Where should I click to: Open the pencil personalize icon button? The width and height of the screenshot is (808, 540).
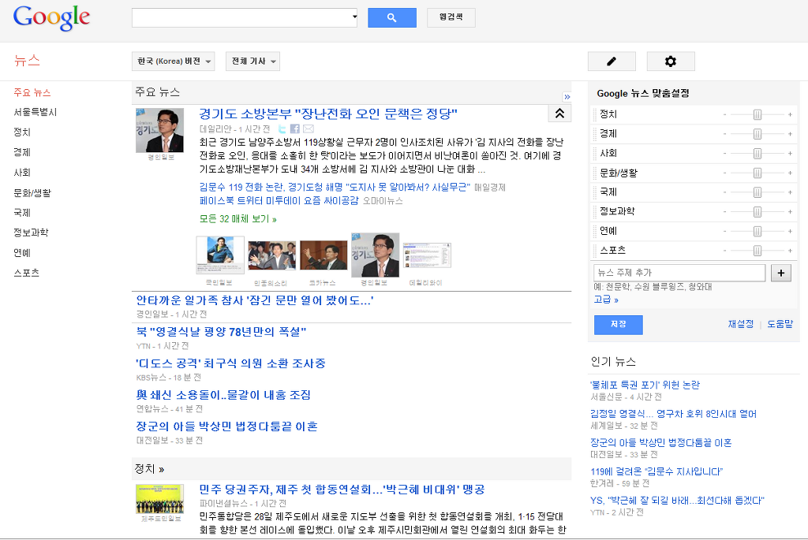coord(612,61)
